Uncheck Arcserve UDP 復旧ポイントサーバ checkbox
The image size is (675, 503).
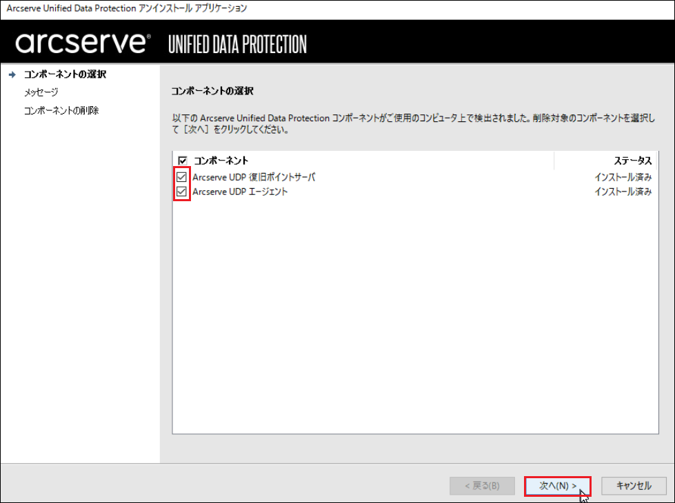tap(181, 177)
